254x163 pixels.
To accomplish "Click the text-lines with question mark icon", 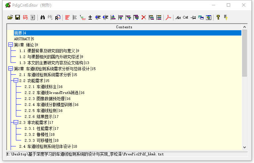I will point(226,17).
